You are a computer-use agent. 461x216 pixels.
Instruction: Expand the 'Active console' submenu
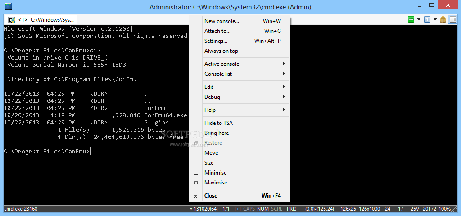click(240, 64)
